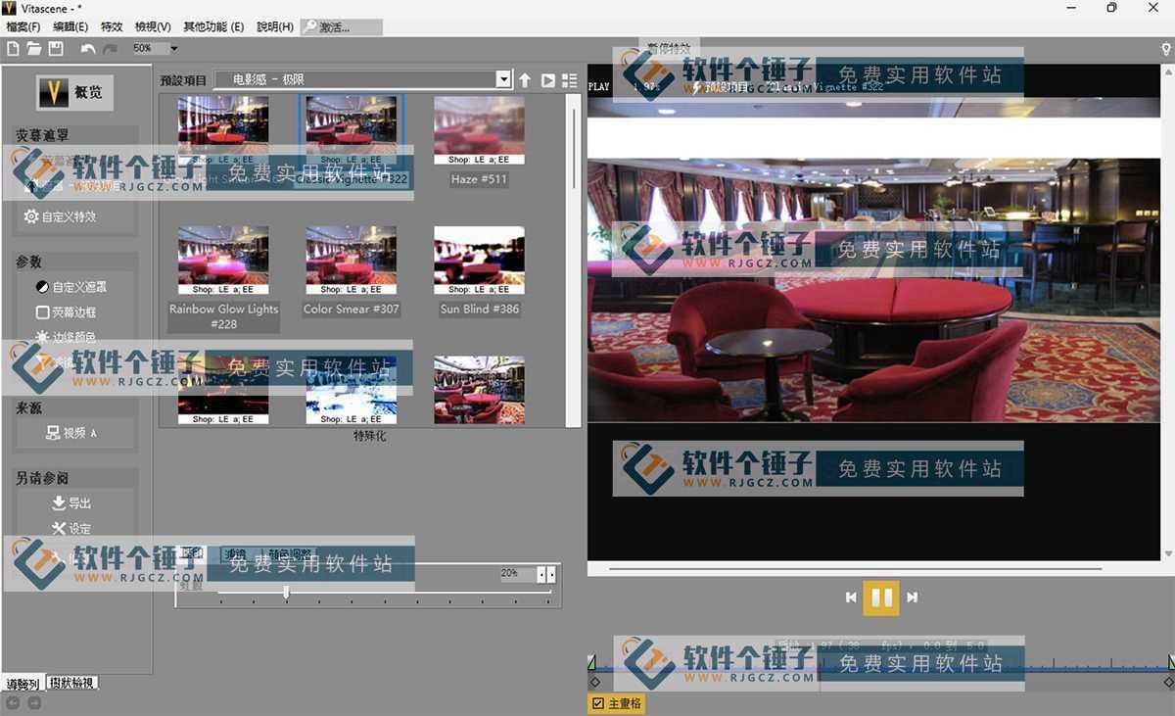Click the Vitascene 概览 overview button
Viewport: 1175px width, 716px height.
point(74,92)
